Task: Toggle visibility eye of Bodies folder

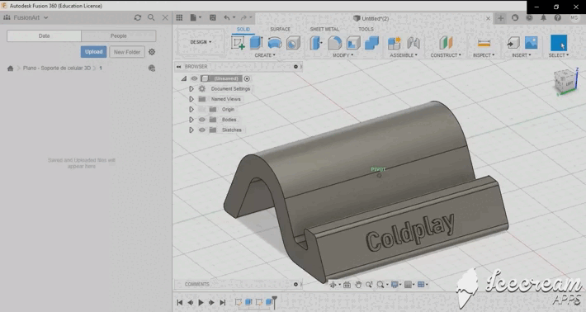Action: [202, 120]
